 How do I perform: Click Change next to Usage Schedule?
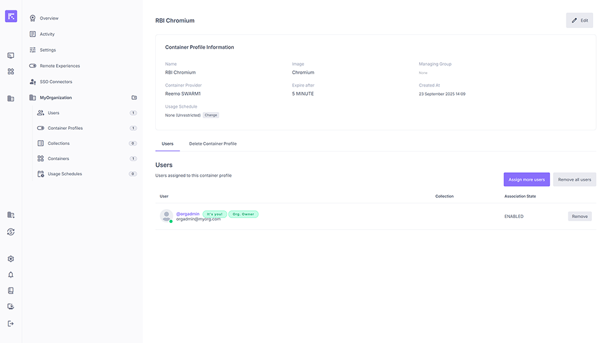point(211,115)
